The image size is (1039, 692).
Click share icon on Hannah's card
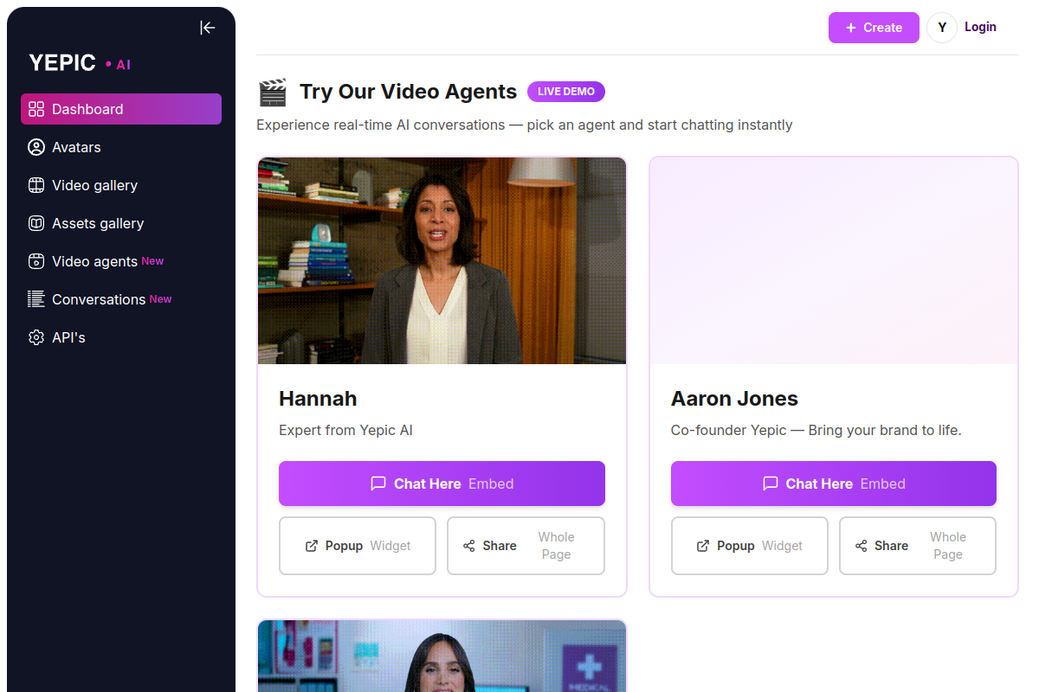(469, 546)
